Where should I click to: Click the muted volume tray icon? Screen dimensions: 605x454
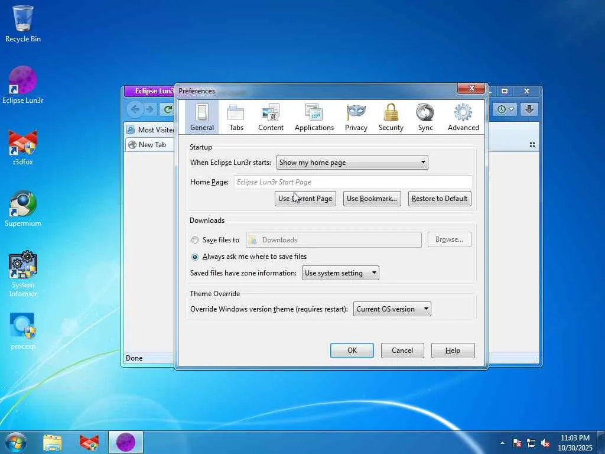tap(545, 443)
